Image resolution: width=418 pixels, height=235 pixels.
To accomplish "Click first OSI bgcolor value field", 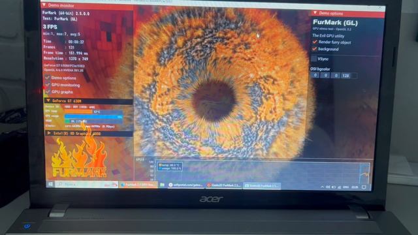I will point(315,76).
